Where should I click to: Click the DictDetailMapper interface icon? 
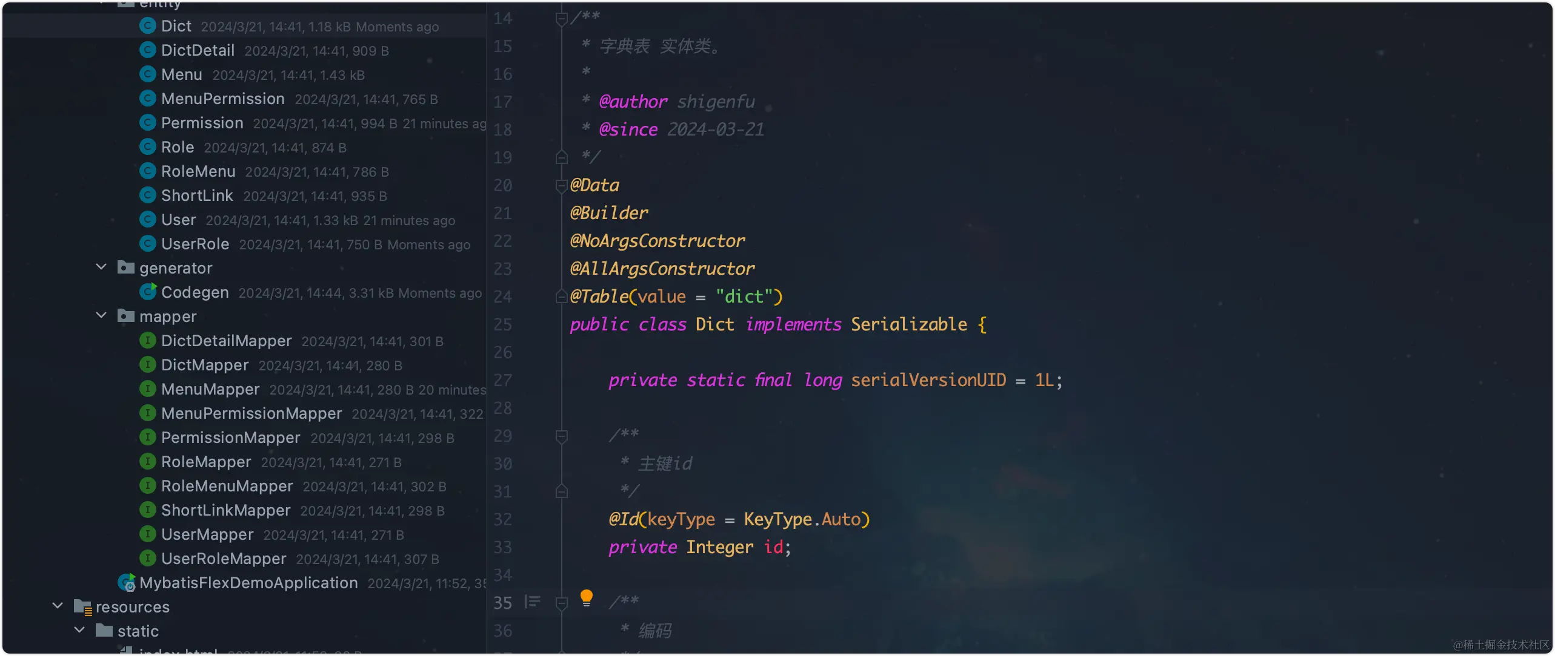point(147,341)
